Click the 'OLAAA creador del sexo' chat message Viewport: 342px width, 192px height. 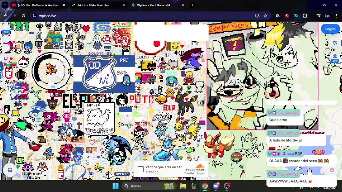[x=299, y=161]
